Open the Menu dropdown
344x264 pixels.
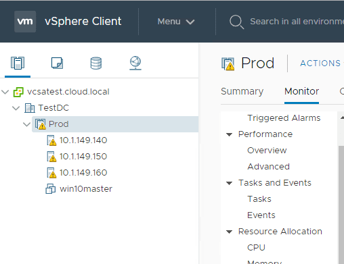176,22
